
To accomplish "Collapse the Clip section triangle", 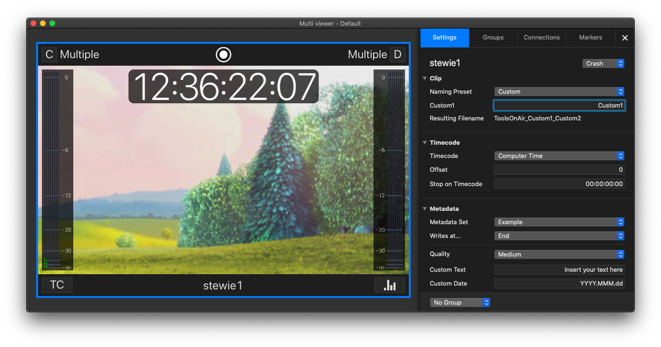I will click(x=424, y=79).
